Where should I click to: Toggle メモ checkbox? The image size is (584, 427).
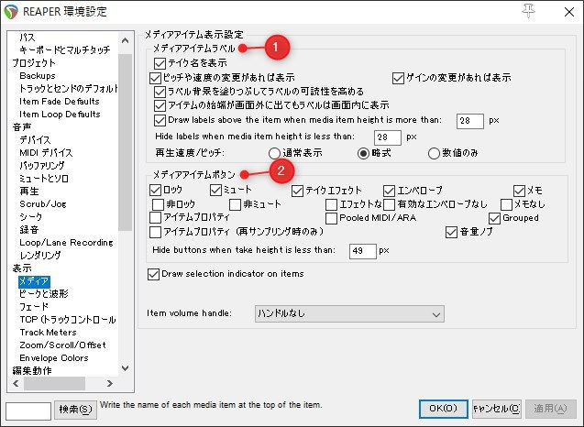click(519, 191)
